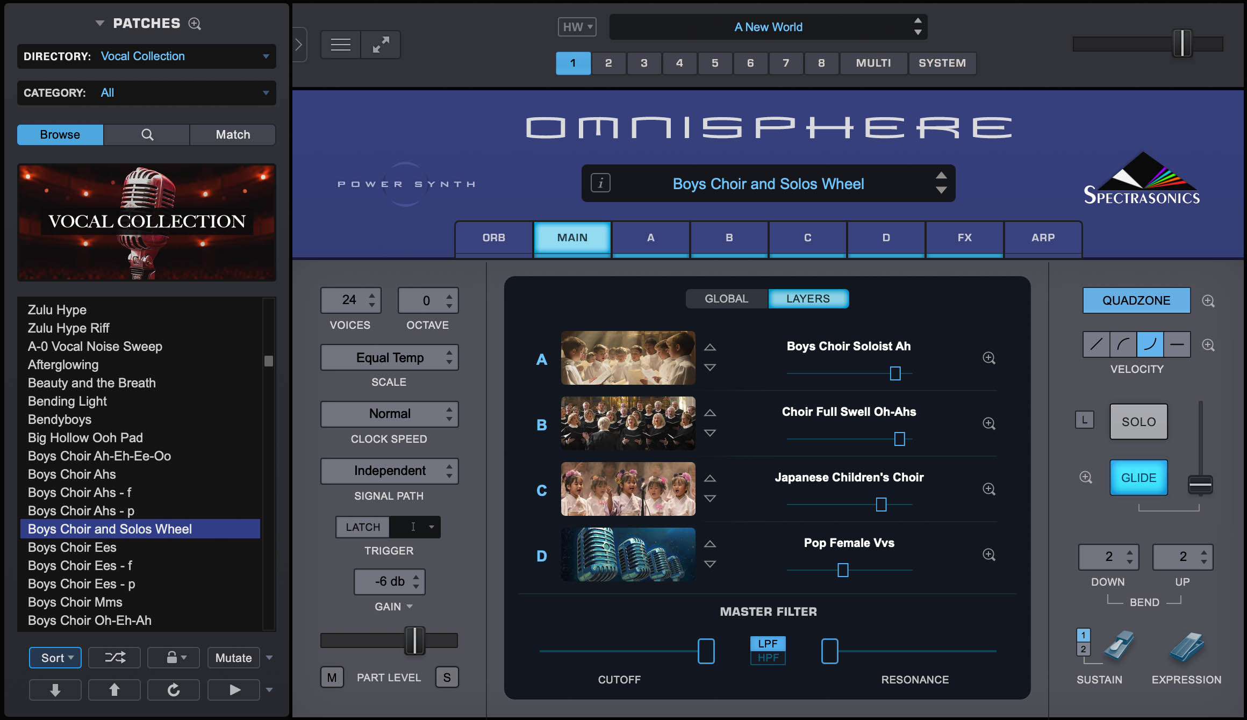Open the HW hardware profile dropdown
This screenshot has width=1247, height=720.
coord(576,26)
